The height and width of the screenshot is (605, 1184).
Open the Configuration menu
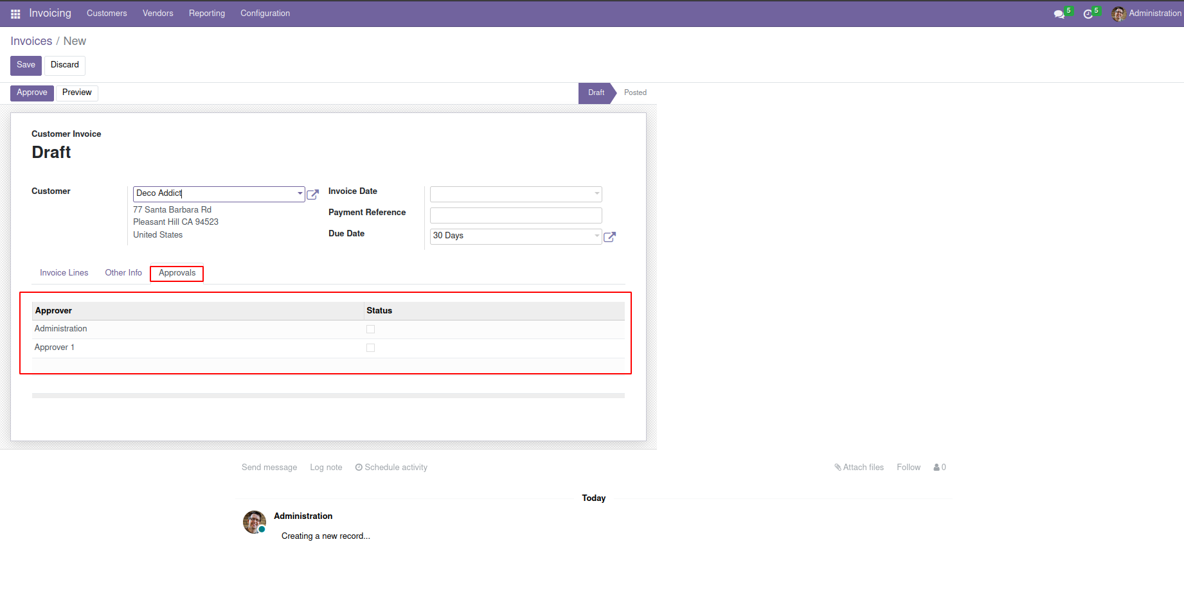point(265,13)
